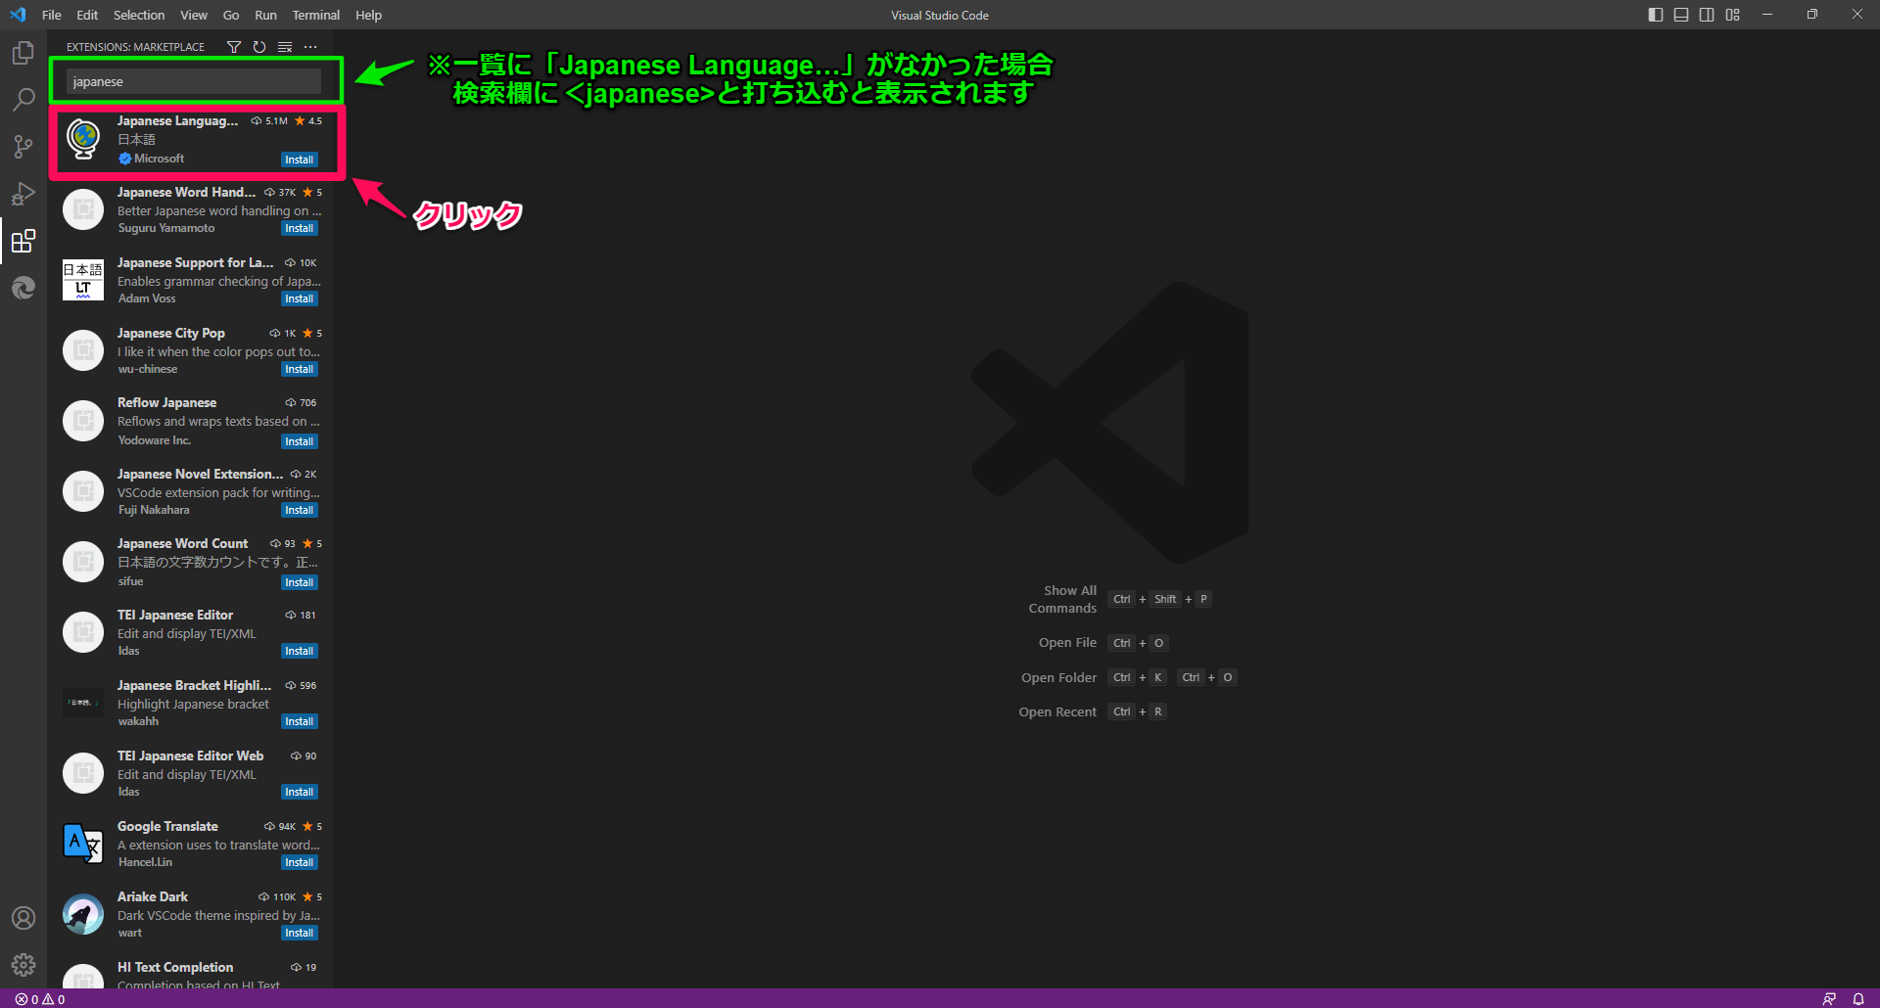The height and width of the screenshot is (1008, 1880).
Task: Open the View menu
Action: 194,15
